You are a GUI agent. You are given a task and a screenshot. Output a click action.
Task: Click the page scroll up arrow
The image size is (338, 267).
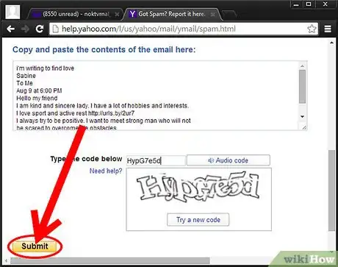point(331,43)
